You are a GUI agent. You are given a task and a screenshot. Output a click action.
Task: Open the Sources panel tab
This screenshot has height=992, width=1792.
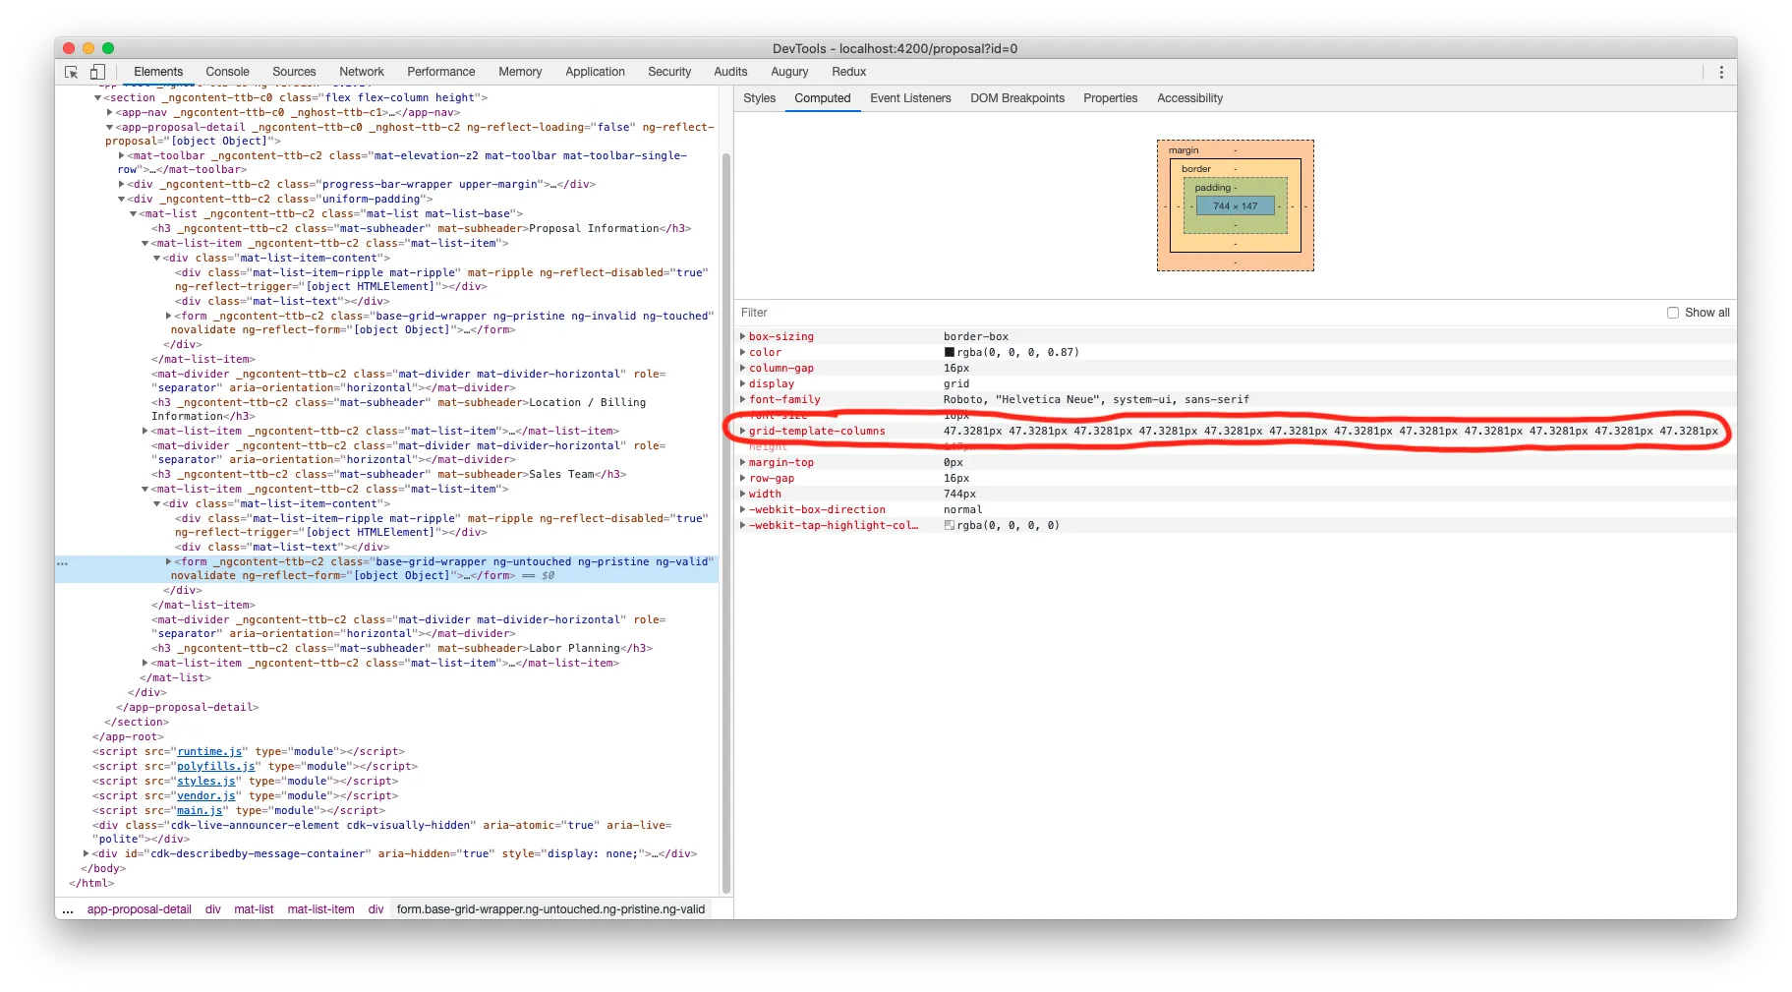coord(294,72)
